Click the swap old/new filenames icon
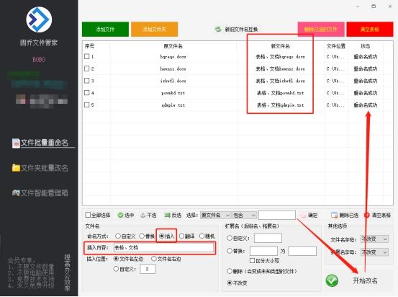This screenshot has width=398, height=297. [x=218, y=30]
